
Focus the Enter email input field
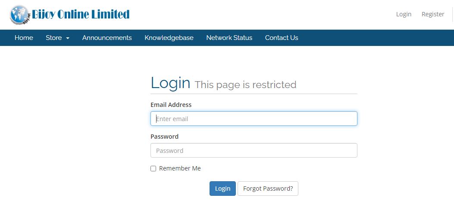pos(254,119)
